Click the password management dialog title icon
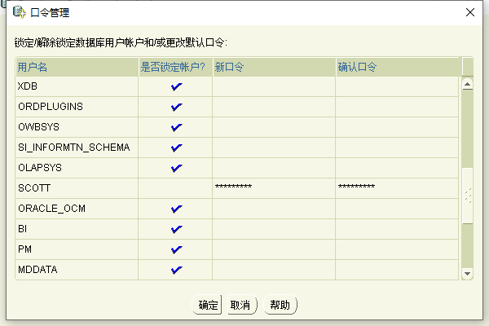 20,12
